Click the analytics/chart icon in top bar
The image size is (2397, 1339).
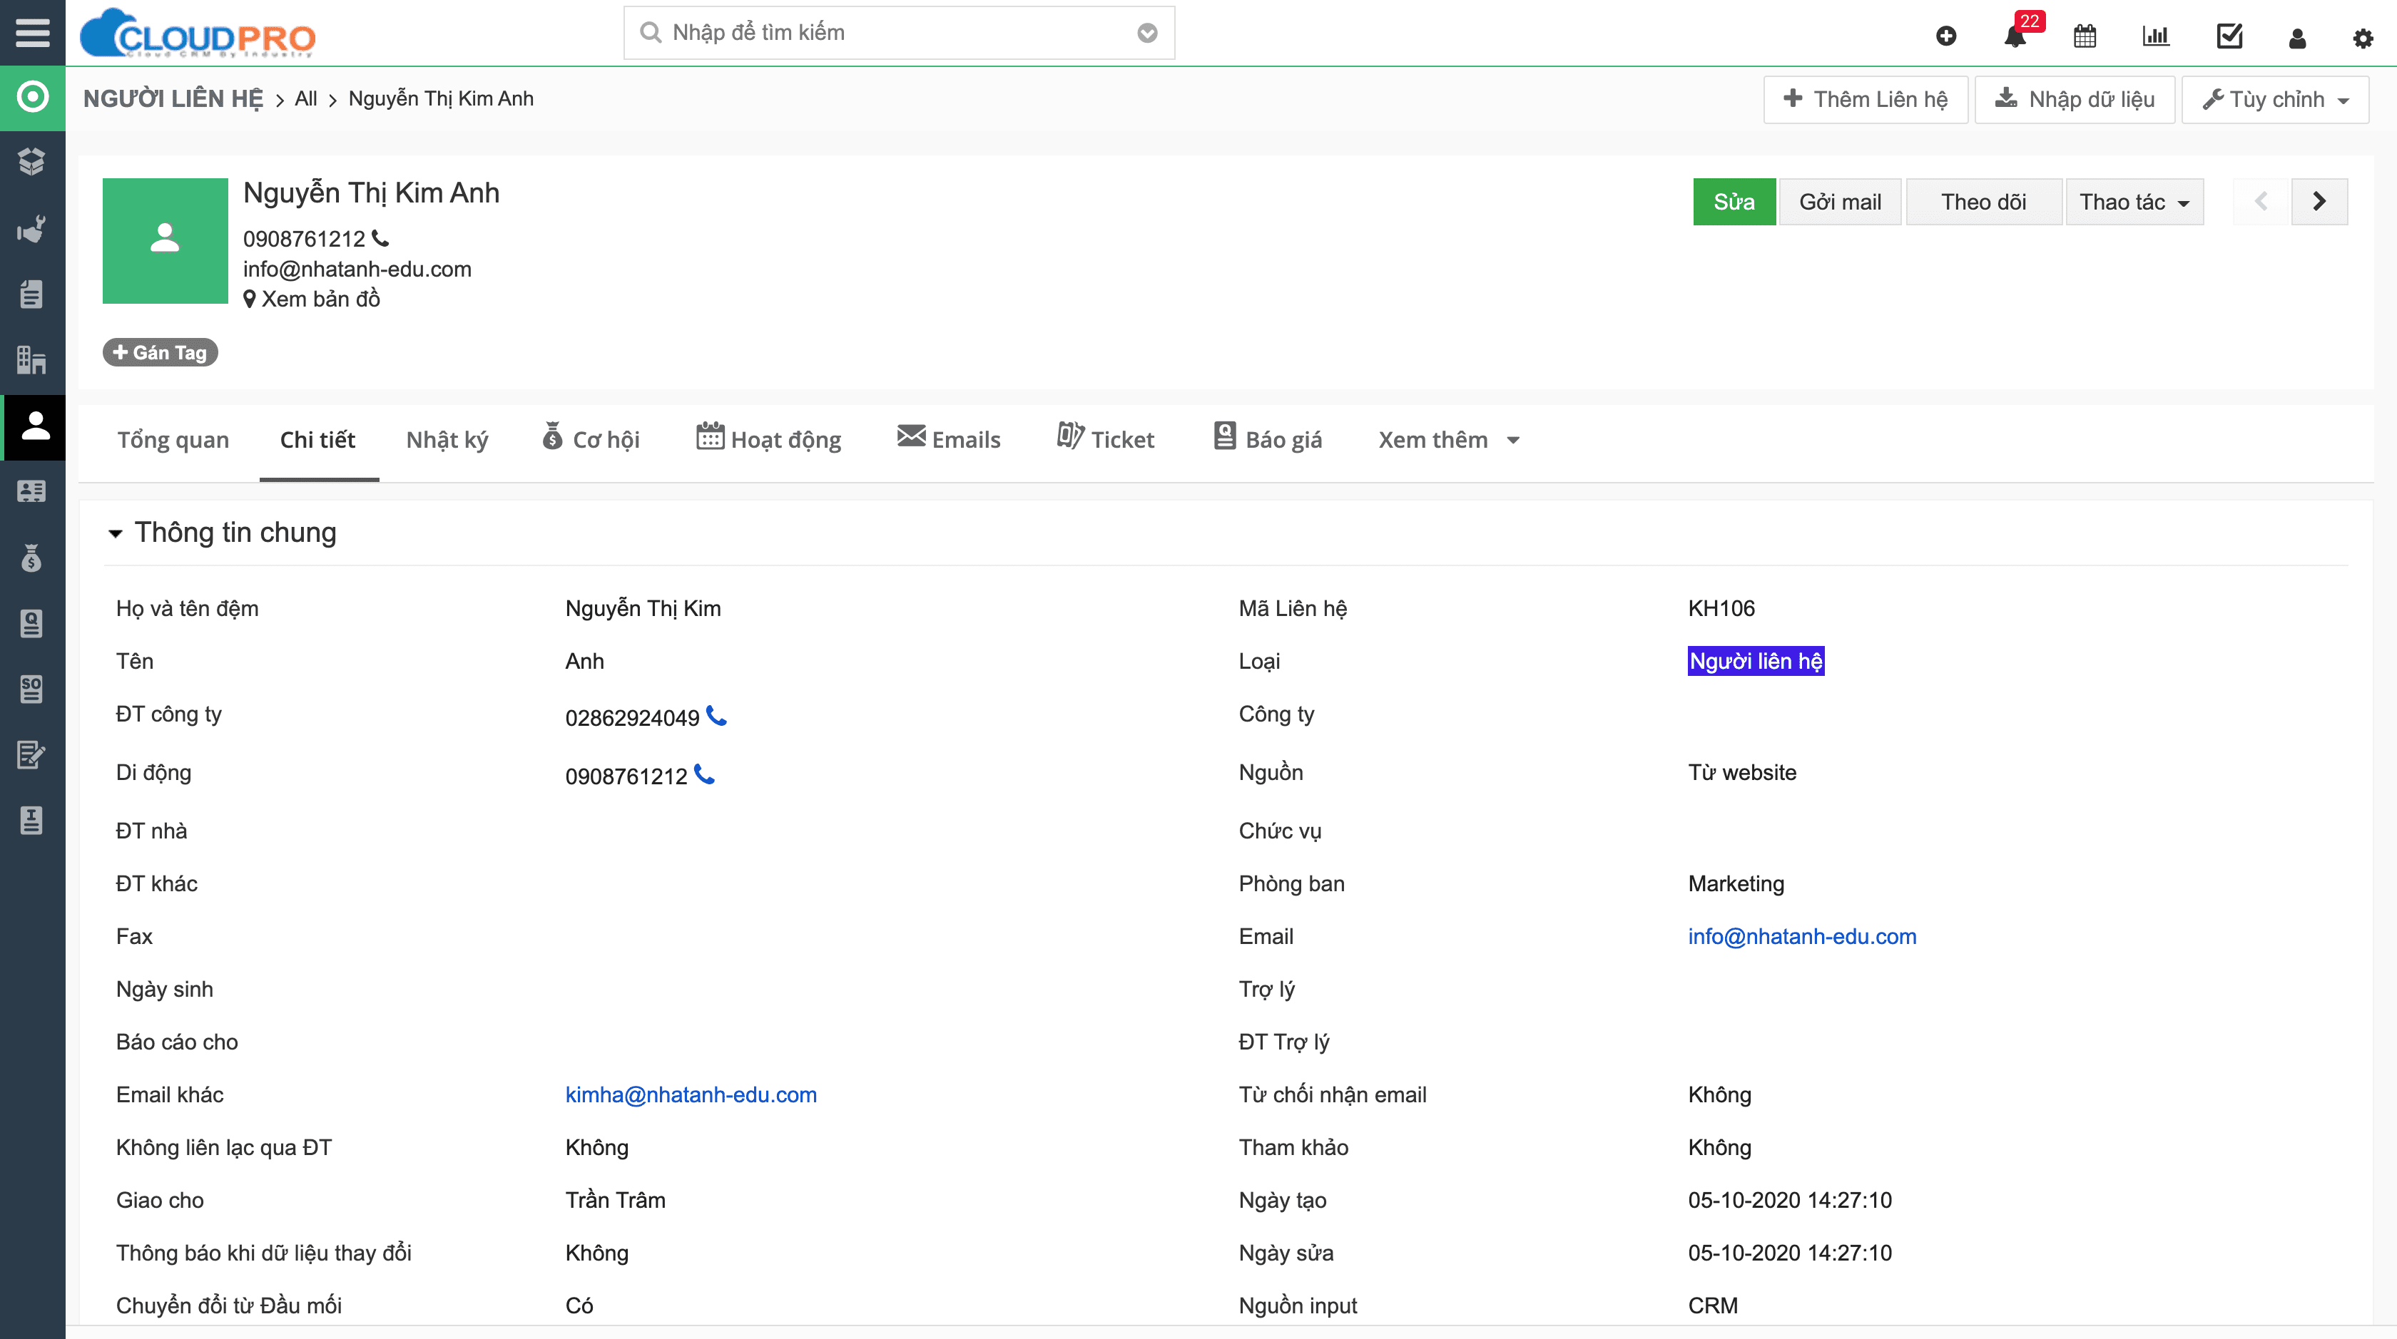click(2157, 31)
